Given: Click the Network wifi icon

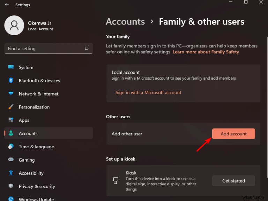Looking at the screenshot, I should pyautogui.click(x=11, y=94).
